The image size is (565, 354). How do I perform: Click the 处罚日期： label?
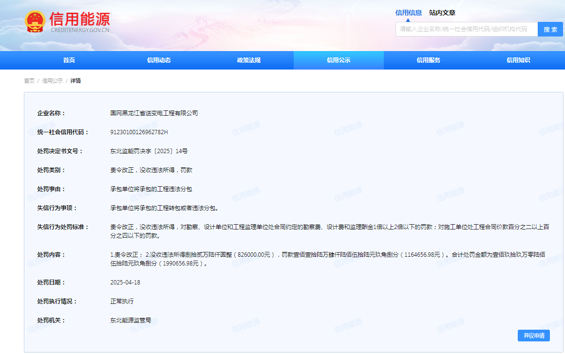click(51, 283)
